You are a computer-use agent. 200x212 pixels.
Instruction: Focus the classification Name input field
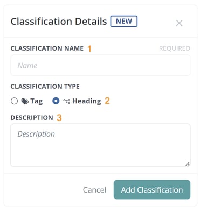point(100,66)
